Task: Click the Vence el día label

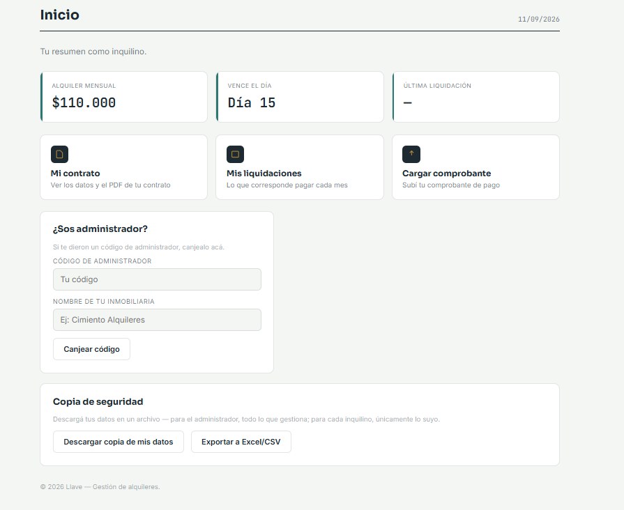Action: click(250, 86)
